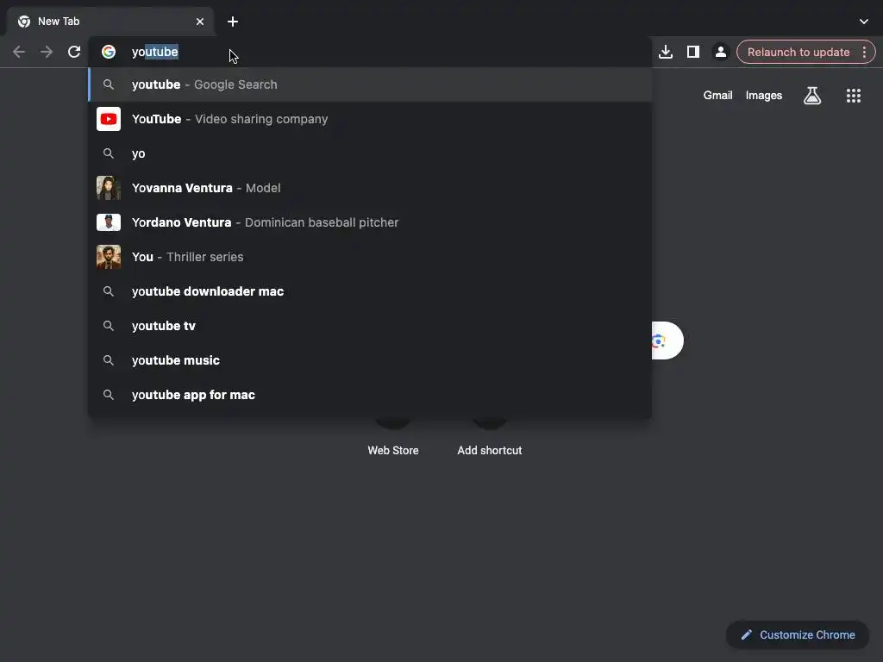Choose 'YouTube - Video sharing company' suggestion
The width and height of the screenshot is (883, 662).
(x=370, y=119)
